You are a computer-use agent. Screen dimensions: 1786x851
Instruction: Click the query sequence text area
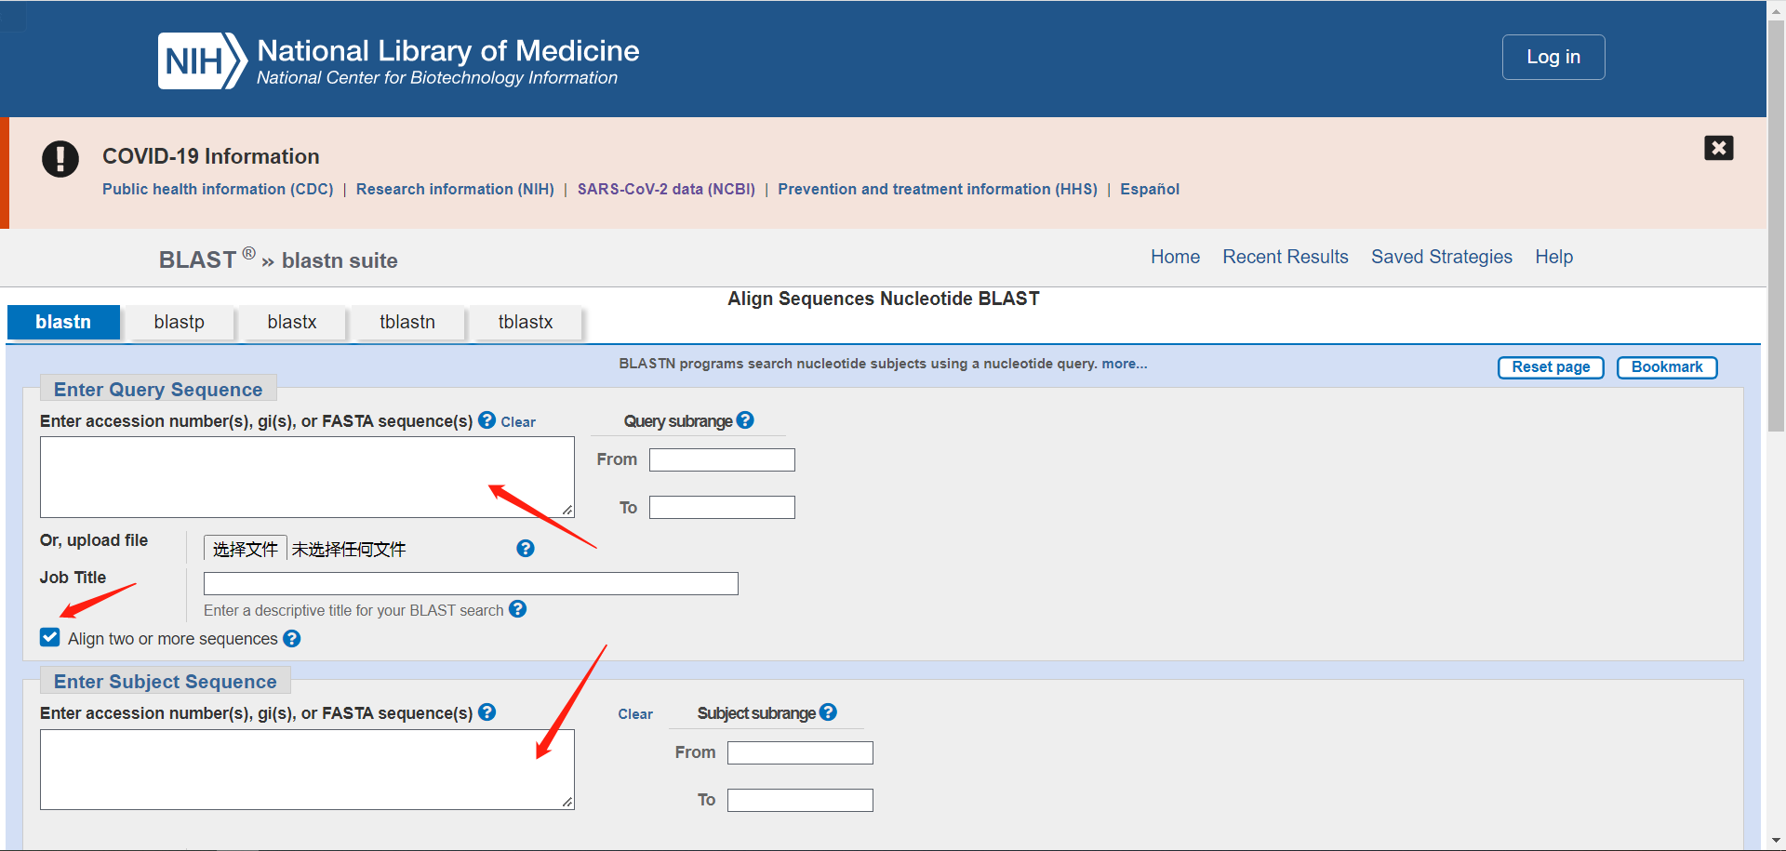[307, 477]
